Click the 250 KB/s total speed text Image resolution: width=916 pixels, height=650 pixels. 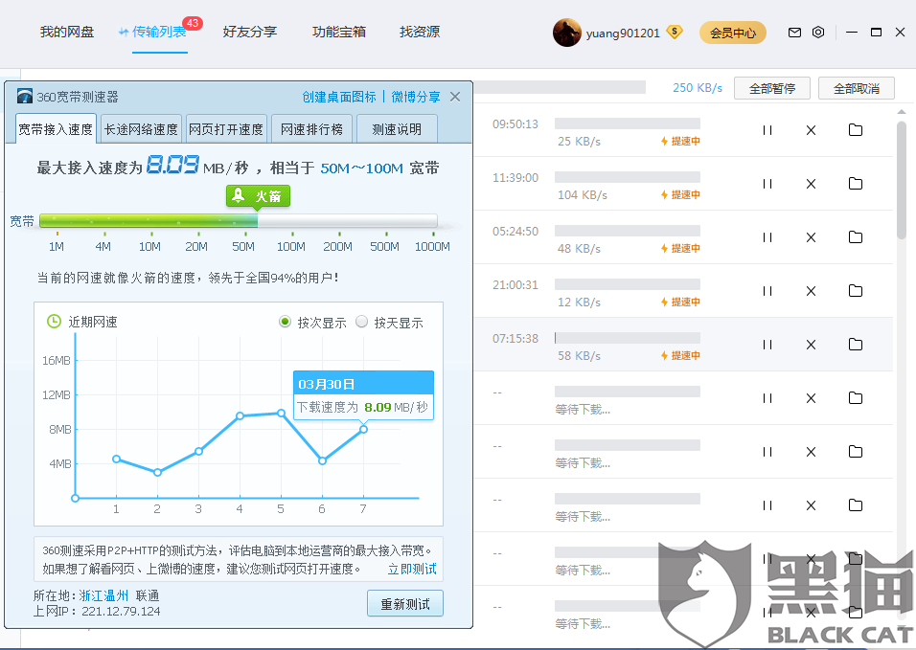[x=698, y=88]
